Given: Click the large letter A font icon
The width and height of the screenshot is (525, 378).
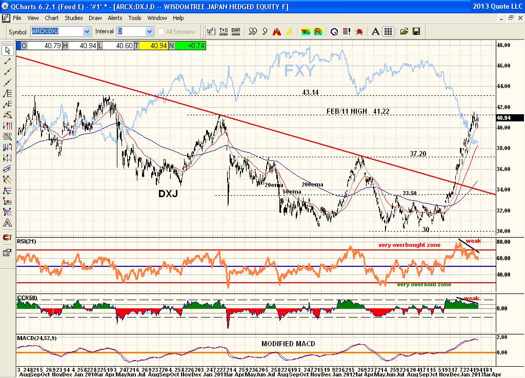Looking at the screenshot, I should [x=375, y=32].
